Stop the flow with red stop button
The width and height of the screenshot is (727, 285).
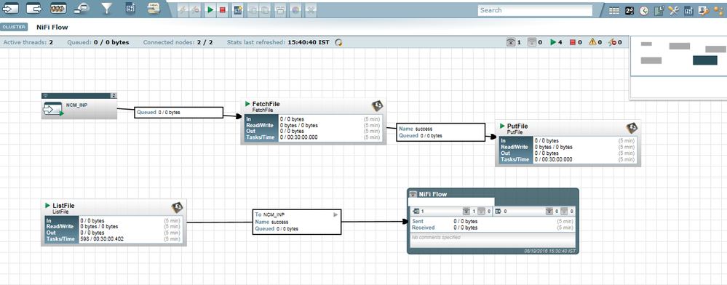(223, 10)
